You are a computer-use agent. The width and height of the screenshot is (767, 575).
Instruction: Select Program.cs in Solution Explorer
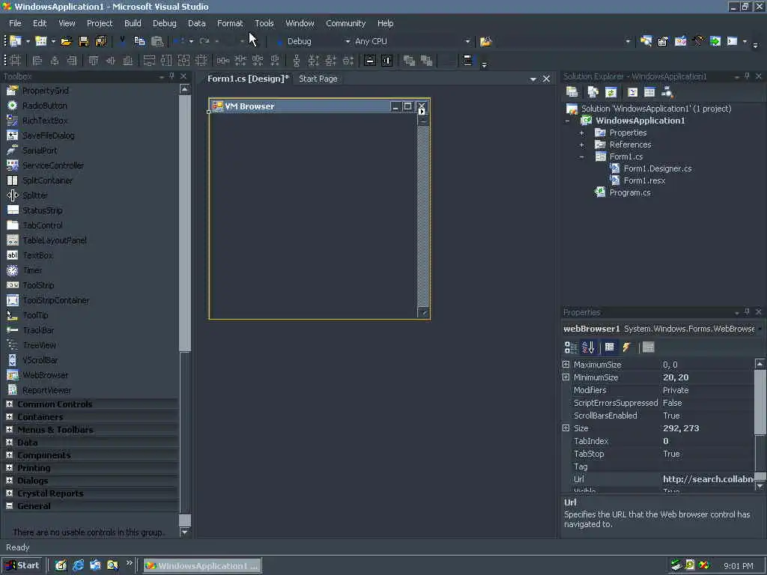(x=629, y=192)
